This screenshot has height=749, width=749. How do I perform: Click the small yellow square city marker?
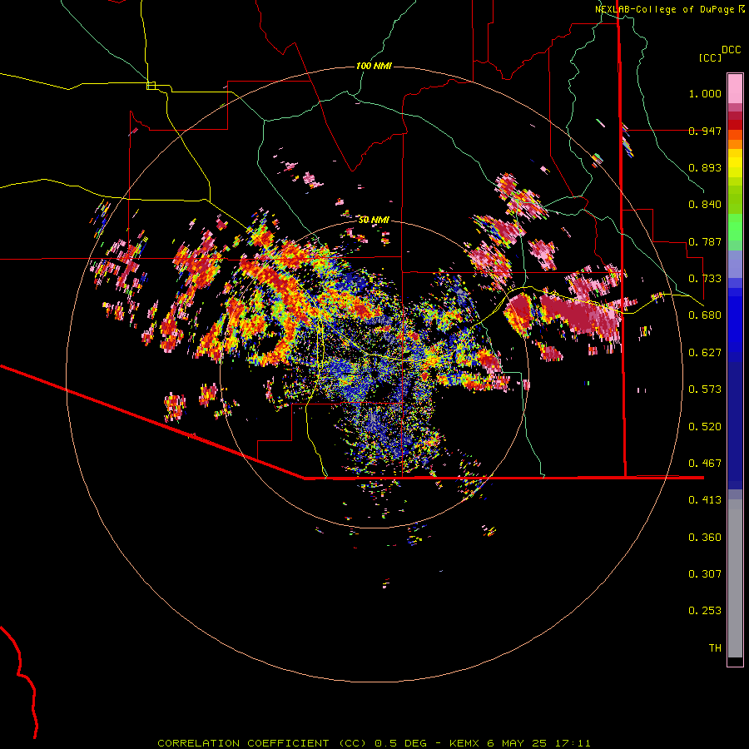tap(151, 86)
